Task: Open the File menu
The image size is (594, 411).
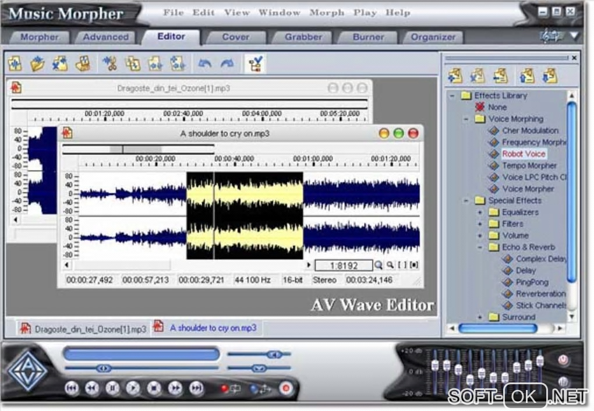Action: (x=174, y=12)
